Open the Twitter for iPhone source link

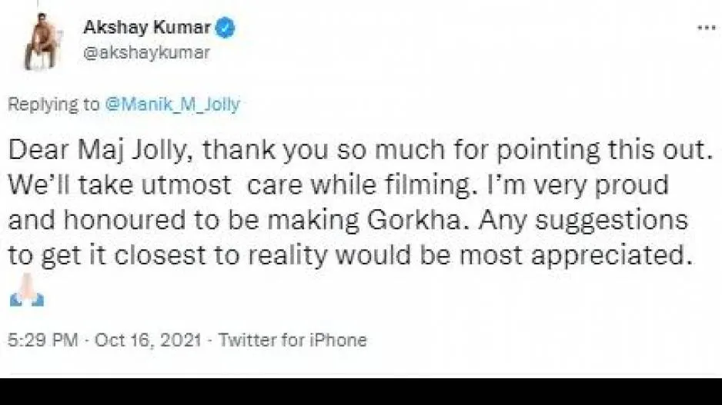[x=292, y=340]
